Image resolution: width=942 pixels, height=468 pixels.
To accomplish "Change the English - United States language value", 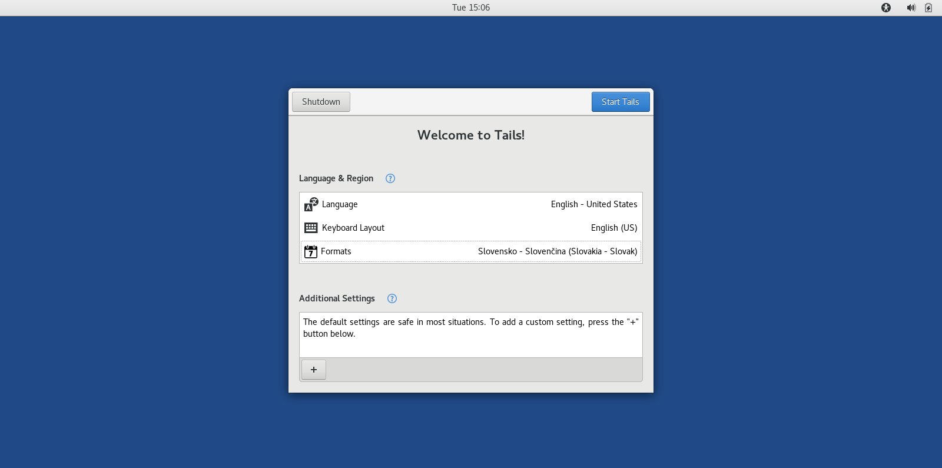I will click(x=593, y=204).
